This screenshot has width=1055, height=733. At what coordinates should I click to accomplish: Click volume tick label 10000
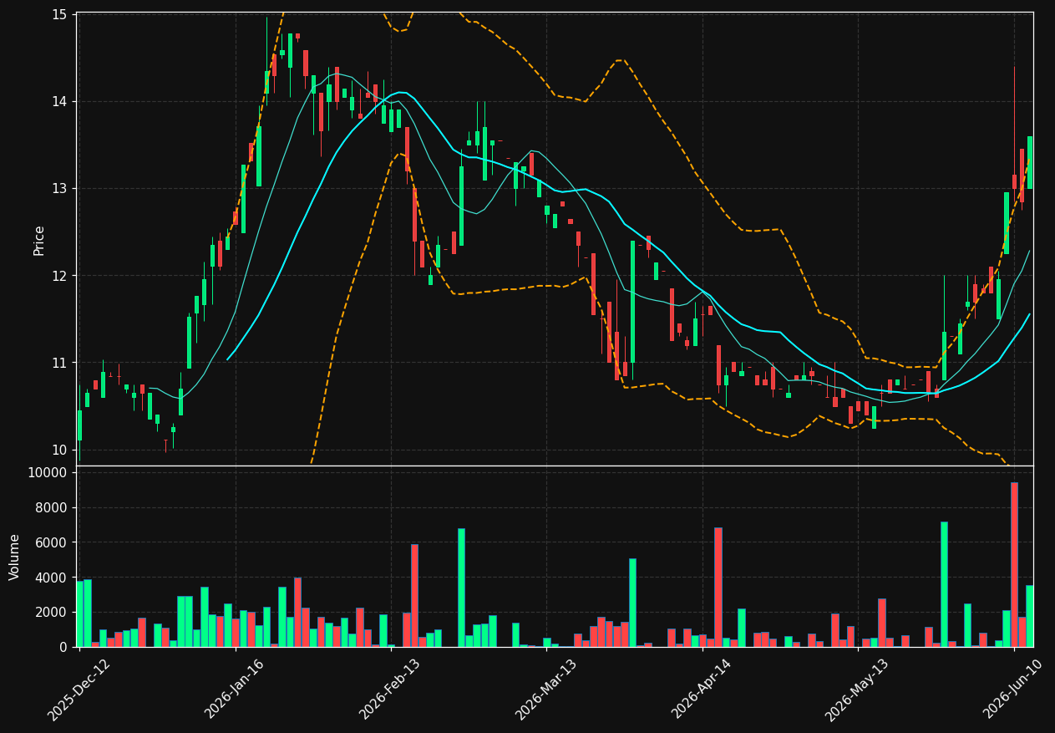[x=48, y=473]
